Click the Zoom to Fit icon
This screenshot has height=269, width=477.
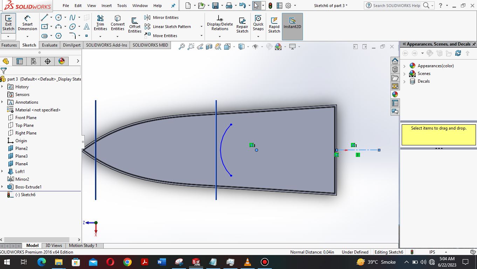point(181,47)
